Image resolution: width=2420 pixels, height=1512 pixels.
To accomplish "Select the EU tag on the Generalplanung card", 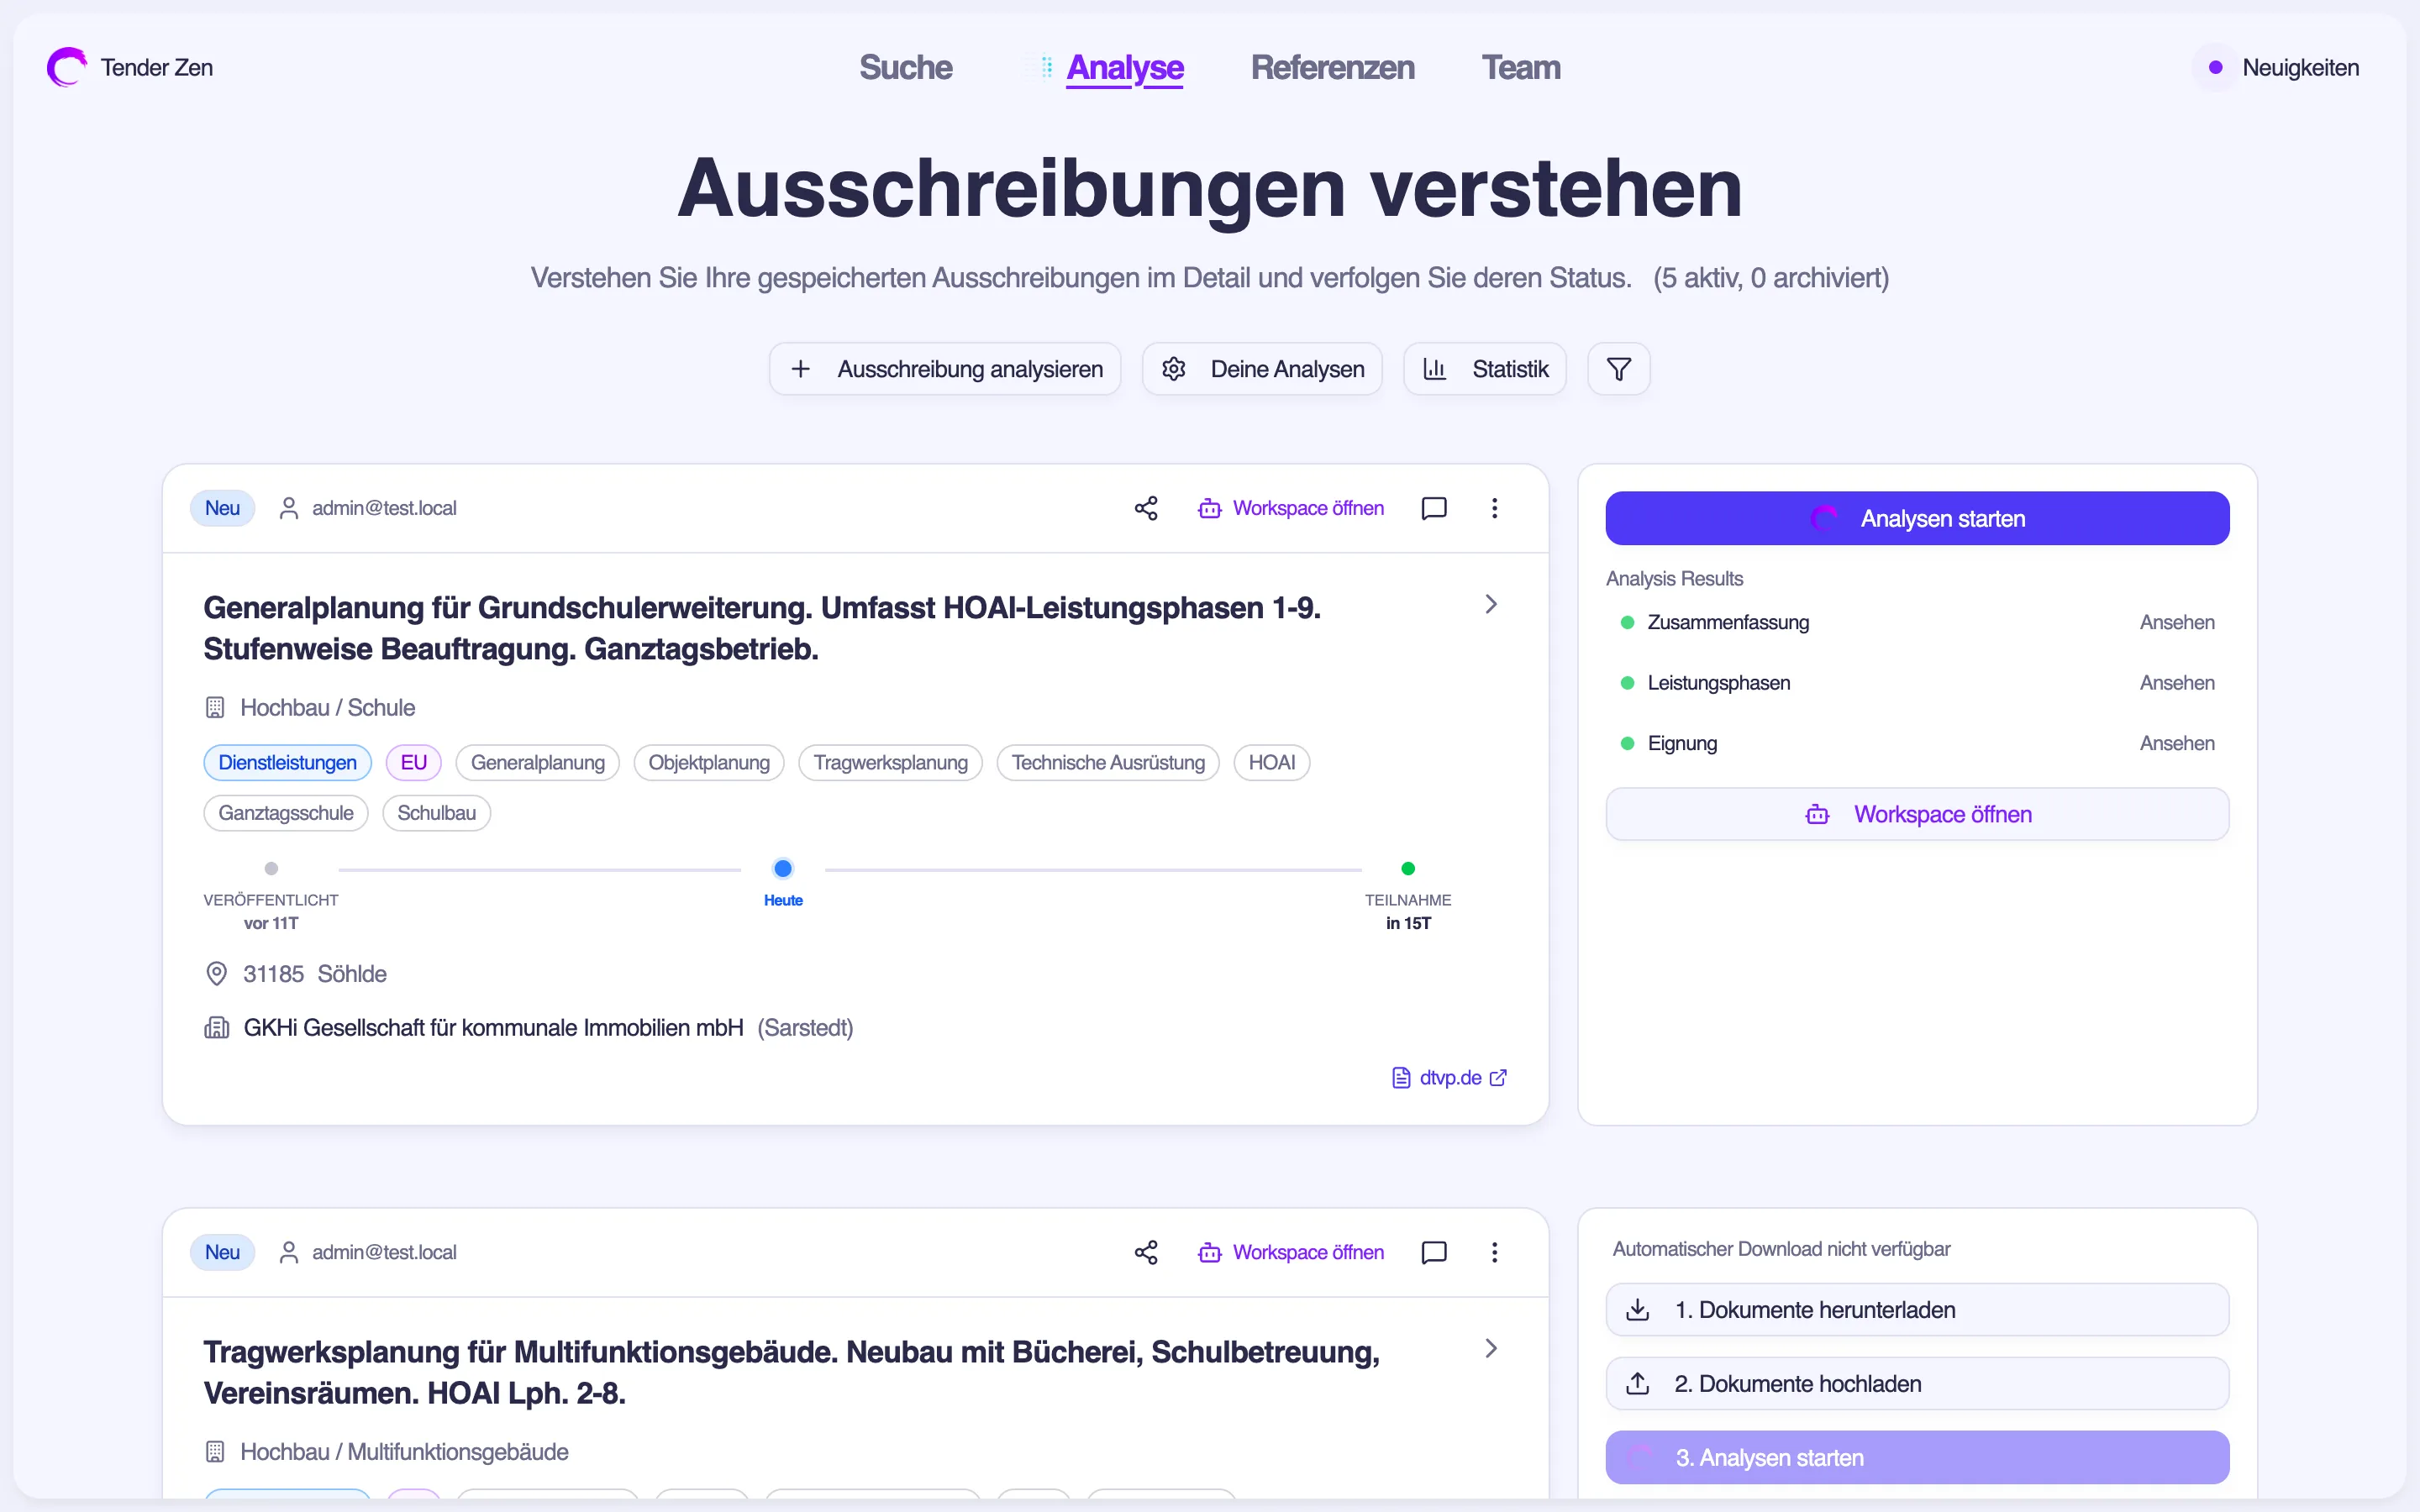I will tap(413, 761).
